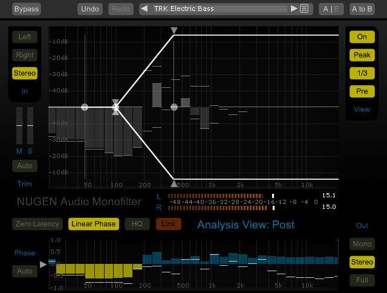Viewport: 387px width, 293px height.
Task: Enable Zero Latency mode
Action: (x=37, y=224)
